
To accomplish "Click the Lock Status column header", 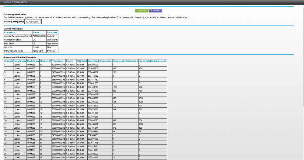I will click(x=20, y=61).
